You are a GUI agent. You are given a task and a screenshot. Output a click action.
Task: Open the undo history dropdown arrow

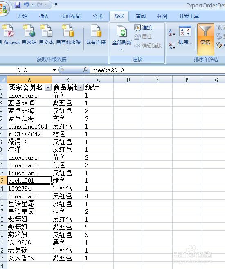pyautogui.click(x=32, y=5)
